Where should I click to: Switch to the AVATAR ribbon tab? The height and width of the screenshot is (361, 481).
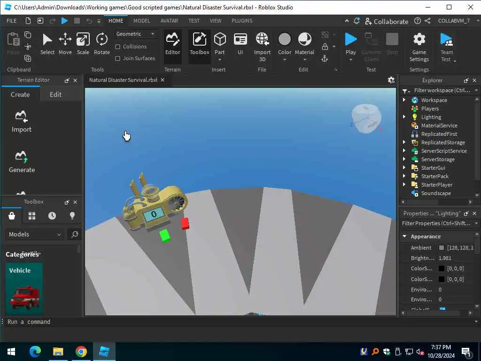[x=169, y=21]
